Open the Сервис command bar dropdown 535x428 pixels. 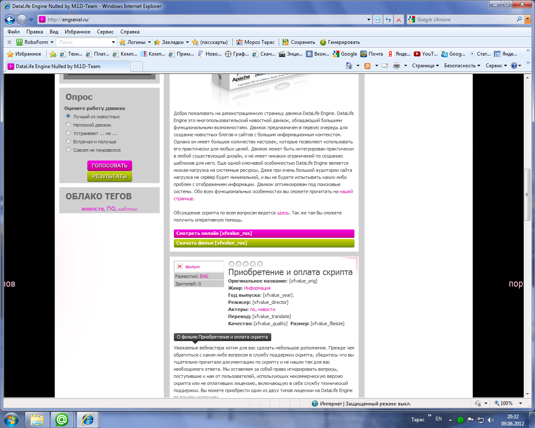point(496,66)
